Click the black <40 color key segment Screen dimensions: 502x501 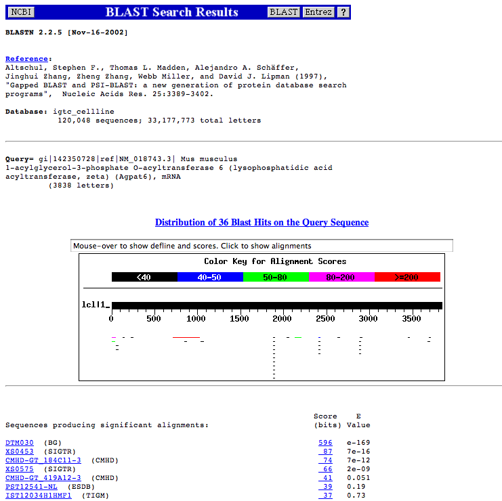144,277
